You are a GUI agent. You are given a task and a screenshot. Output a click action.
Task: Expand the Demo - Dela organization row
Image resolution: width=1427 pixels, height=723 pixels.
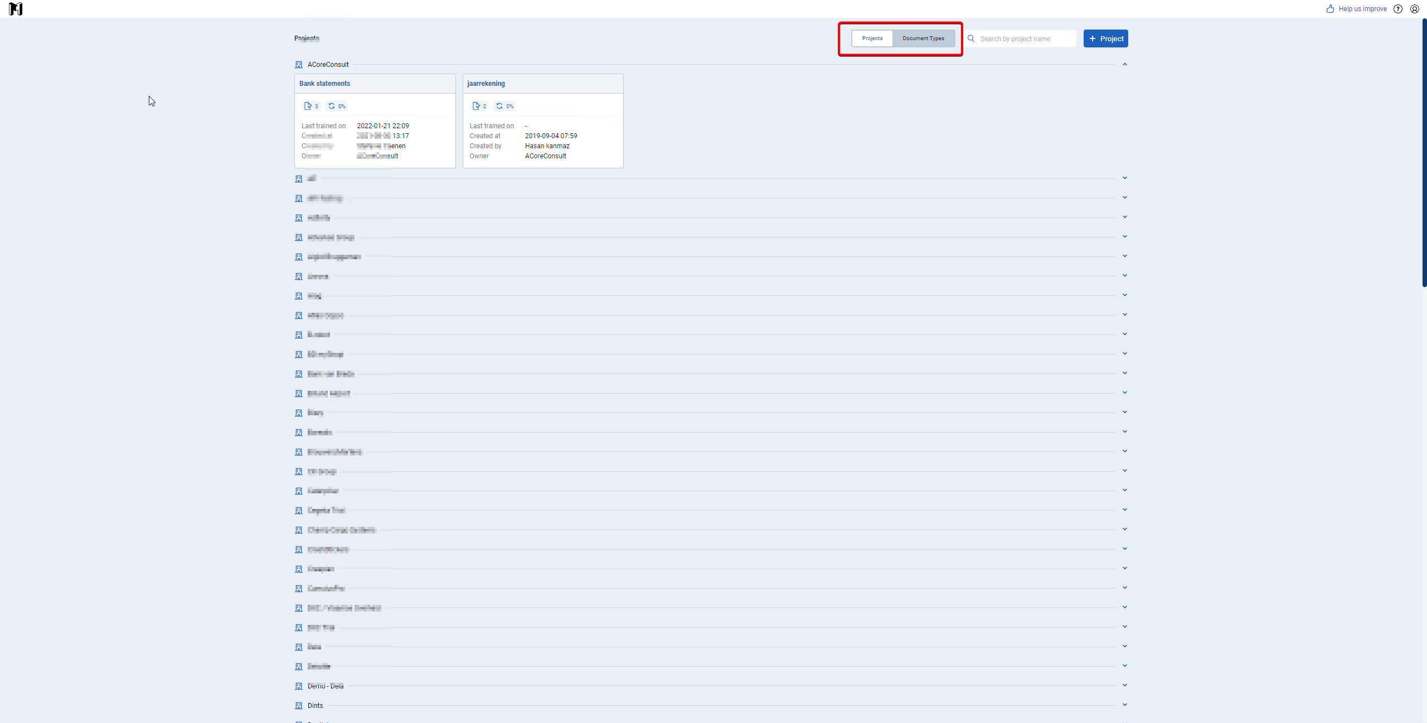point(1125,686)
